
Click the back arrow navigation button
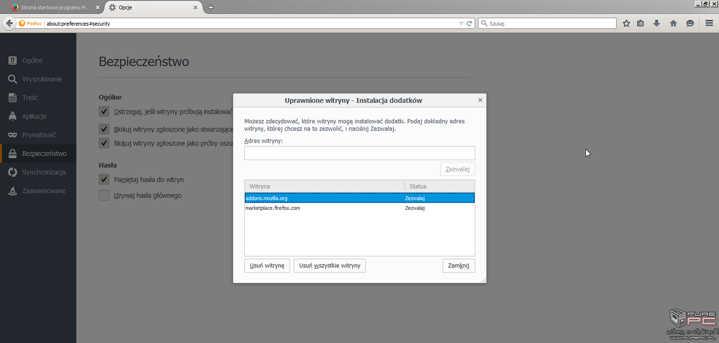pyautogui.click(x=9, y=23)
